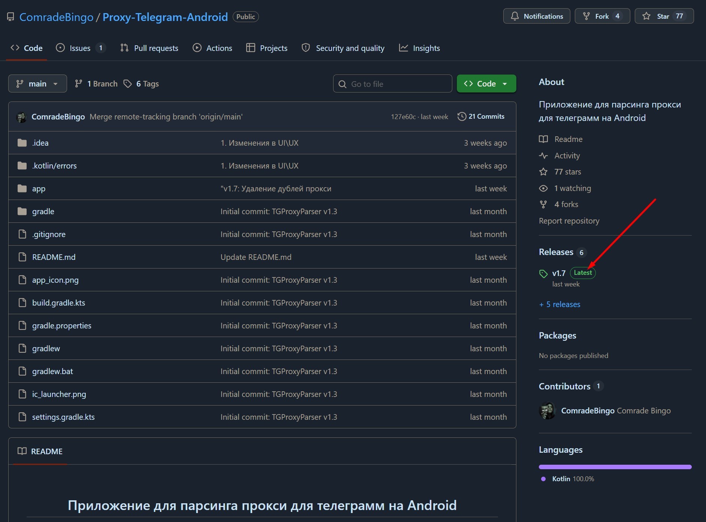View the 1 Branch link
706x522 pixels.
point(96,84)
